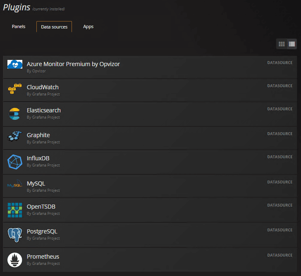This screenshot has width=301, height=276.
Task: Click the Prometheus torch logo icon
Action: pos(15,260)
